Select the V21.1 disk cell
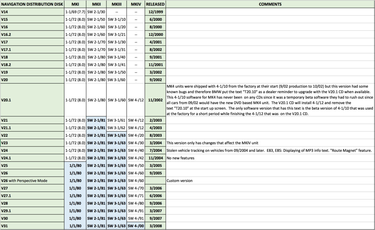Image resolution: width=375 pixels, height=230 pixels. click(32, 128)
